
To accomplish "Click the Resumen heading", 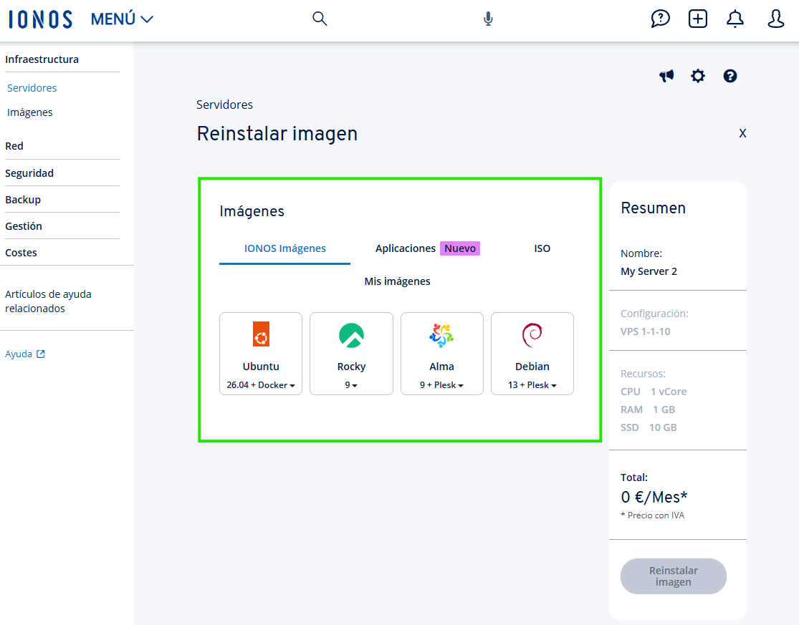I will click(654, 208).
